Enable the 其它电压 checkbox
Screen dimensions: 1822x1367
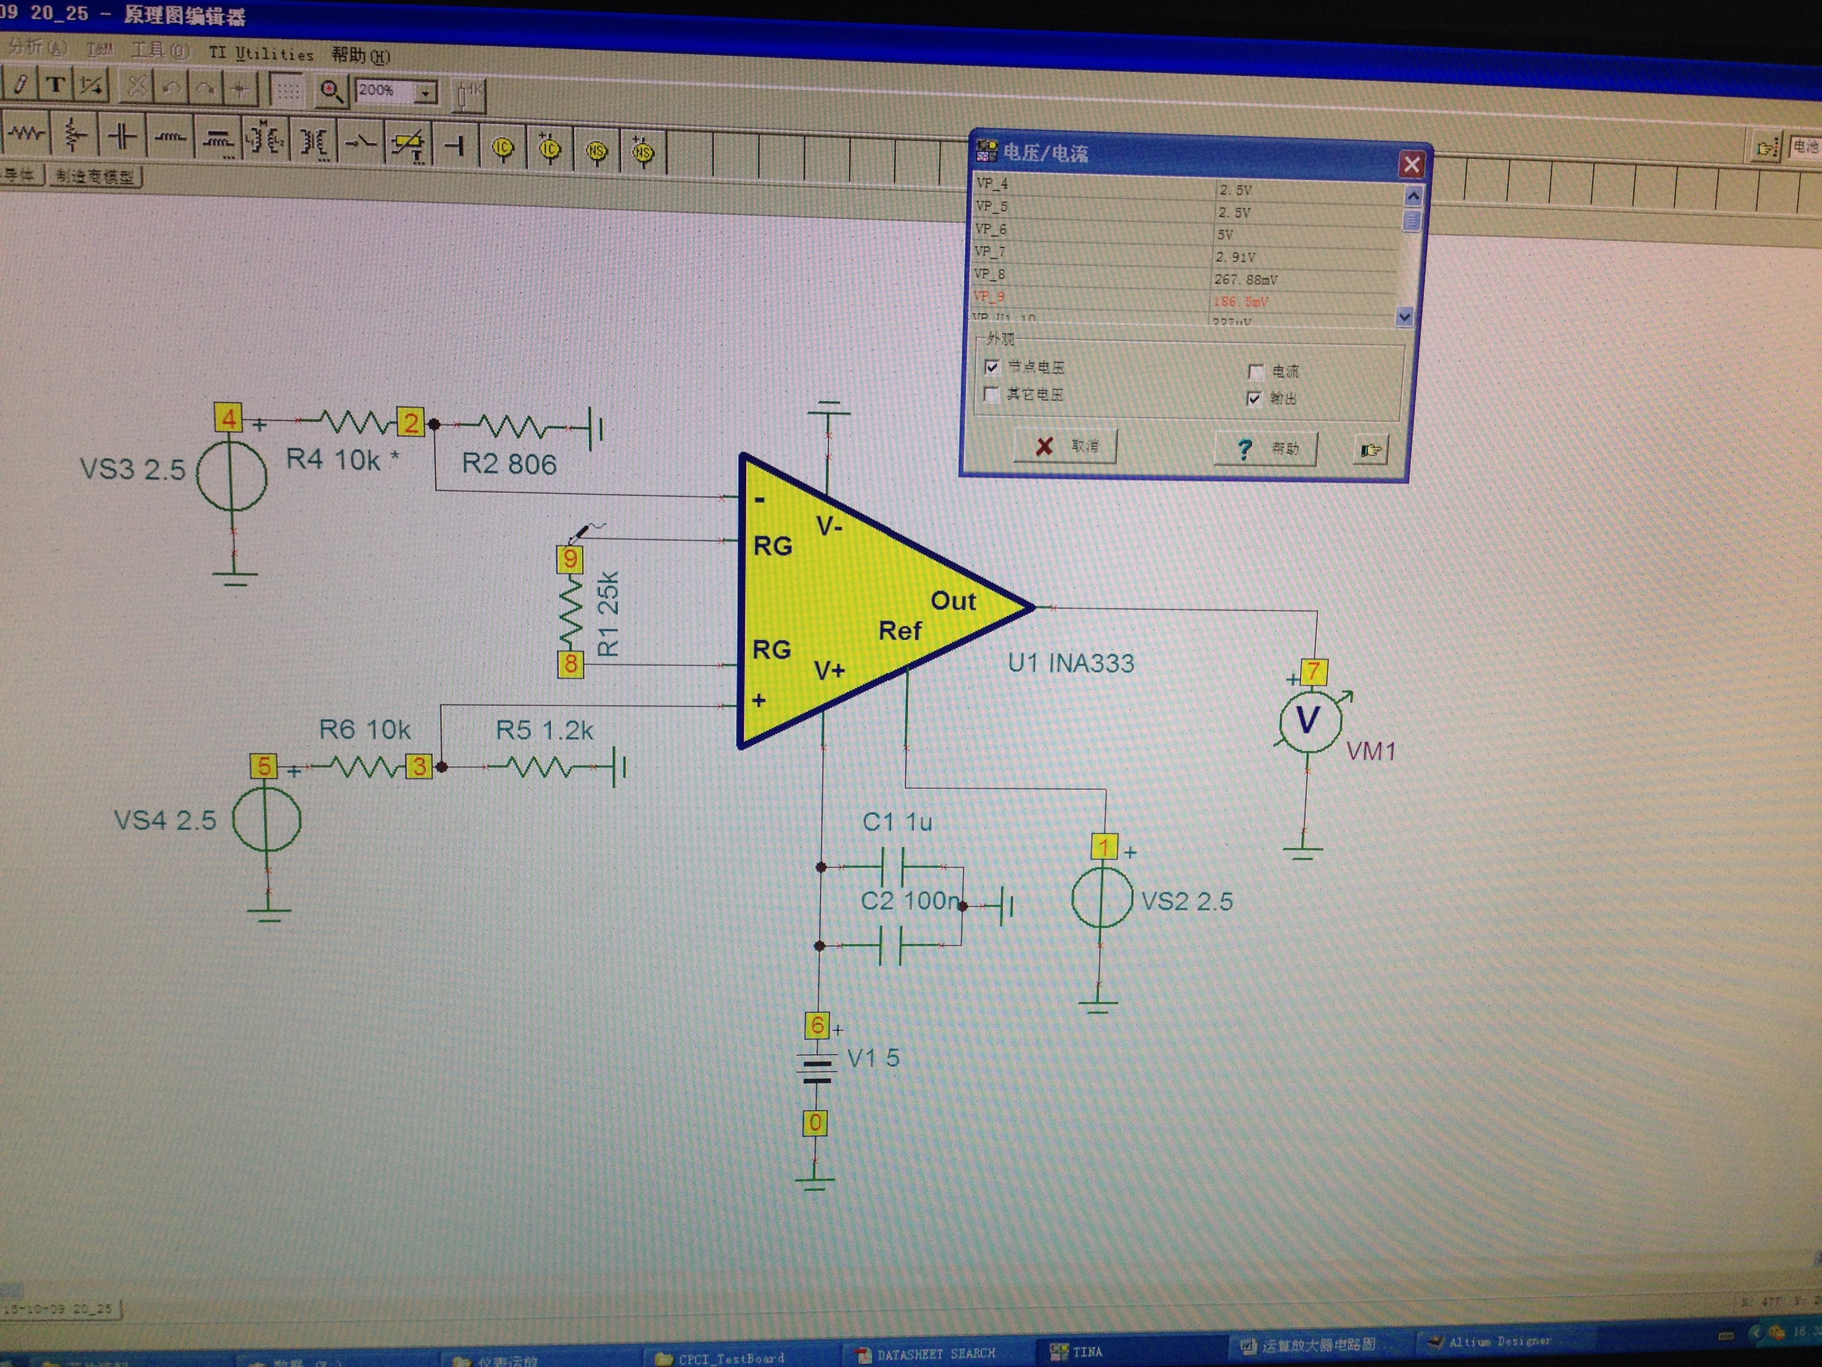pos(992,394)
